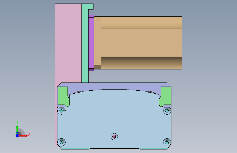Viewport: 237px width, 153px height.
Task: Click the Y label of the axis triad
Action: [x=17, y=123]
